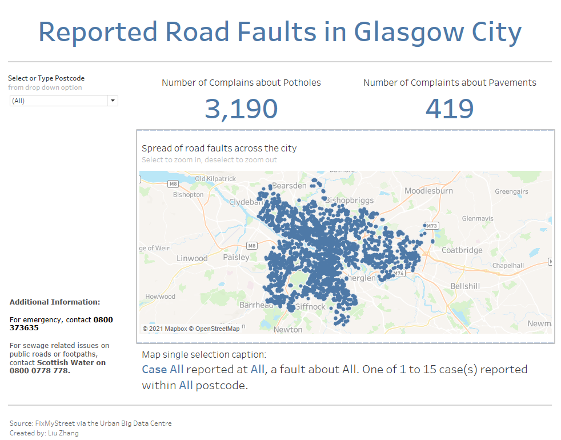Click the 3,190 potholes complaint count
This screenshot has height=440, width=561.
tap(241, 109)
